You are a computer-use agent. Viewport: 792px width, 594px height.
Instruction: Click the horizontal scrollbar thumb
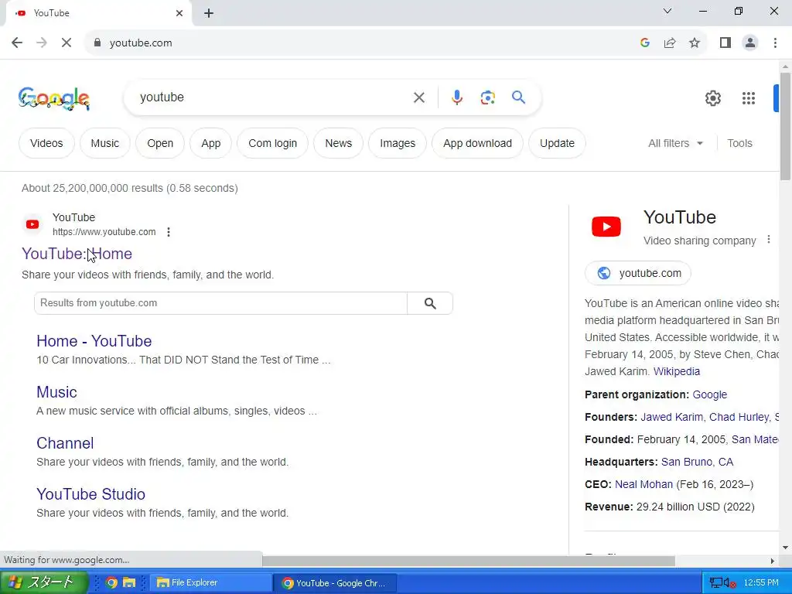(468, 561)
